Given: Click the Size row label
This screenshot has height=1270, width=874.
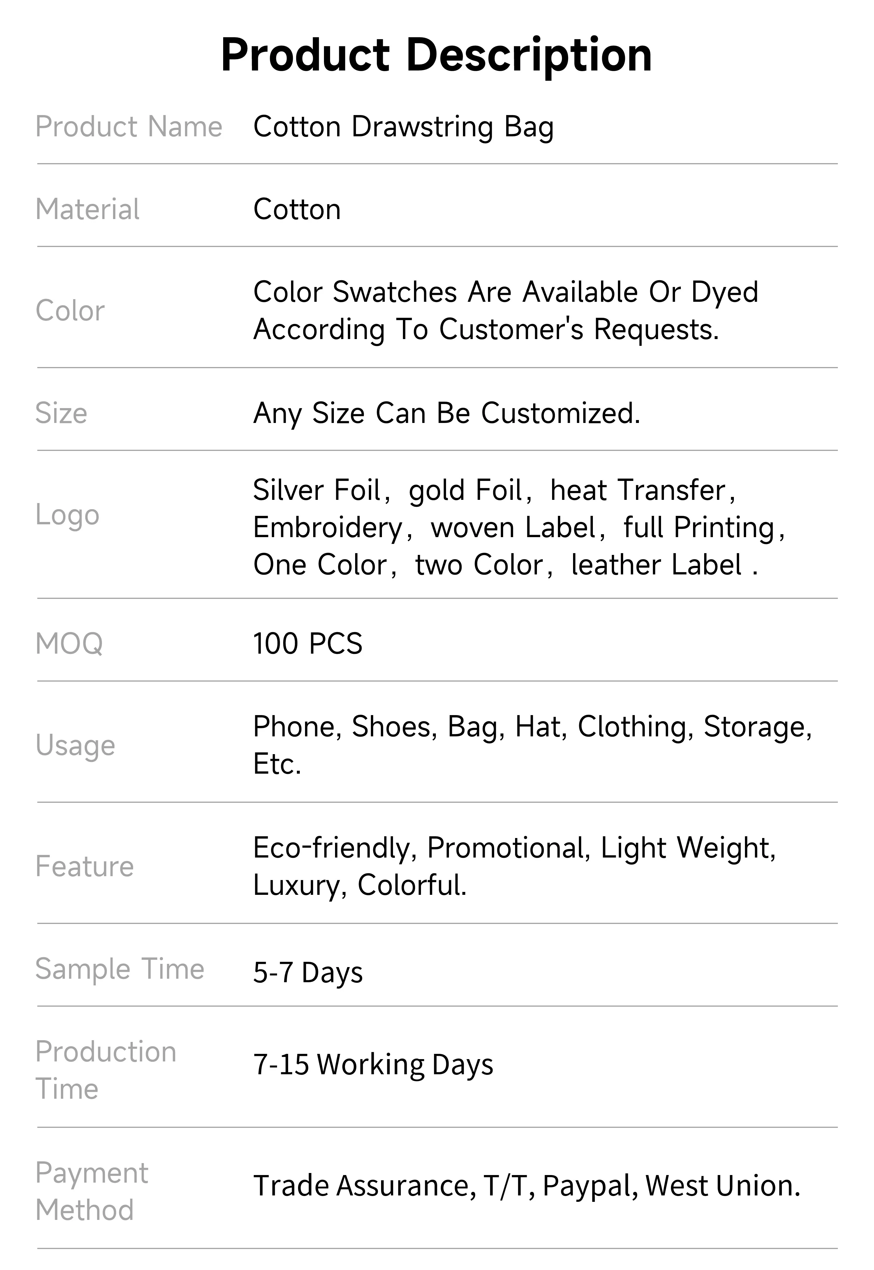Looking at the screenshot, I should tap(61, 413).
